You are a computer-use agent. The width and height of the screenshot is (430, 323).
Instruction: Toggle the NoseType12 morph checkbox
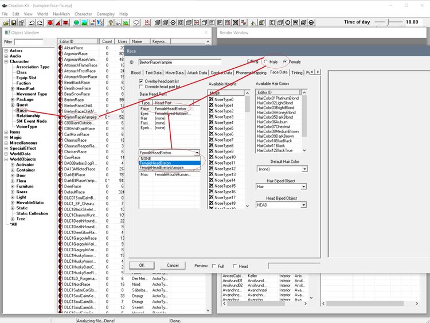point(211,169)
